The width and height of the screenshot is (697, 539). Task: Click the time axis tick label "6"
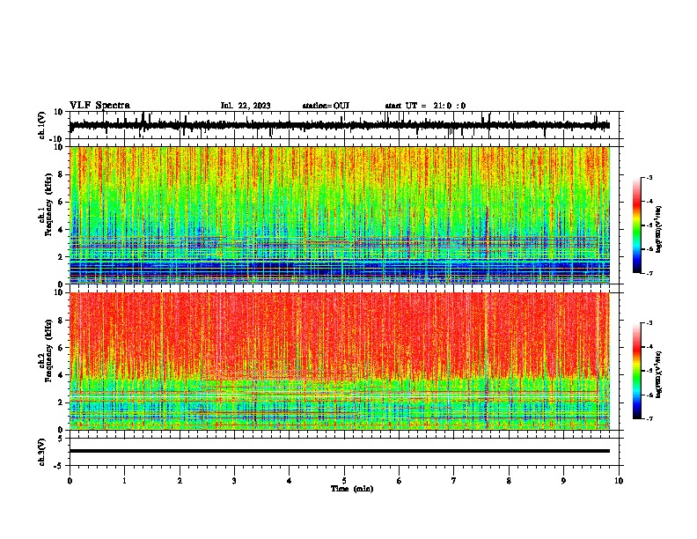tap(400, 481)
